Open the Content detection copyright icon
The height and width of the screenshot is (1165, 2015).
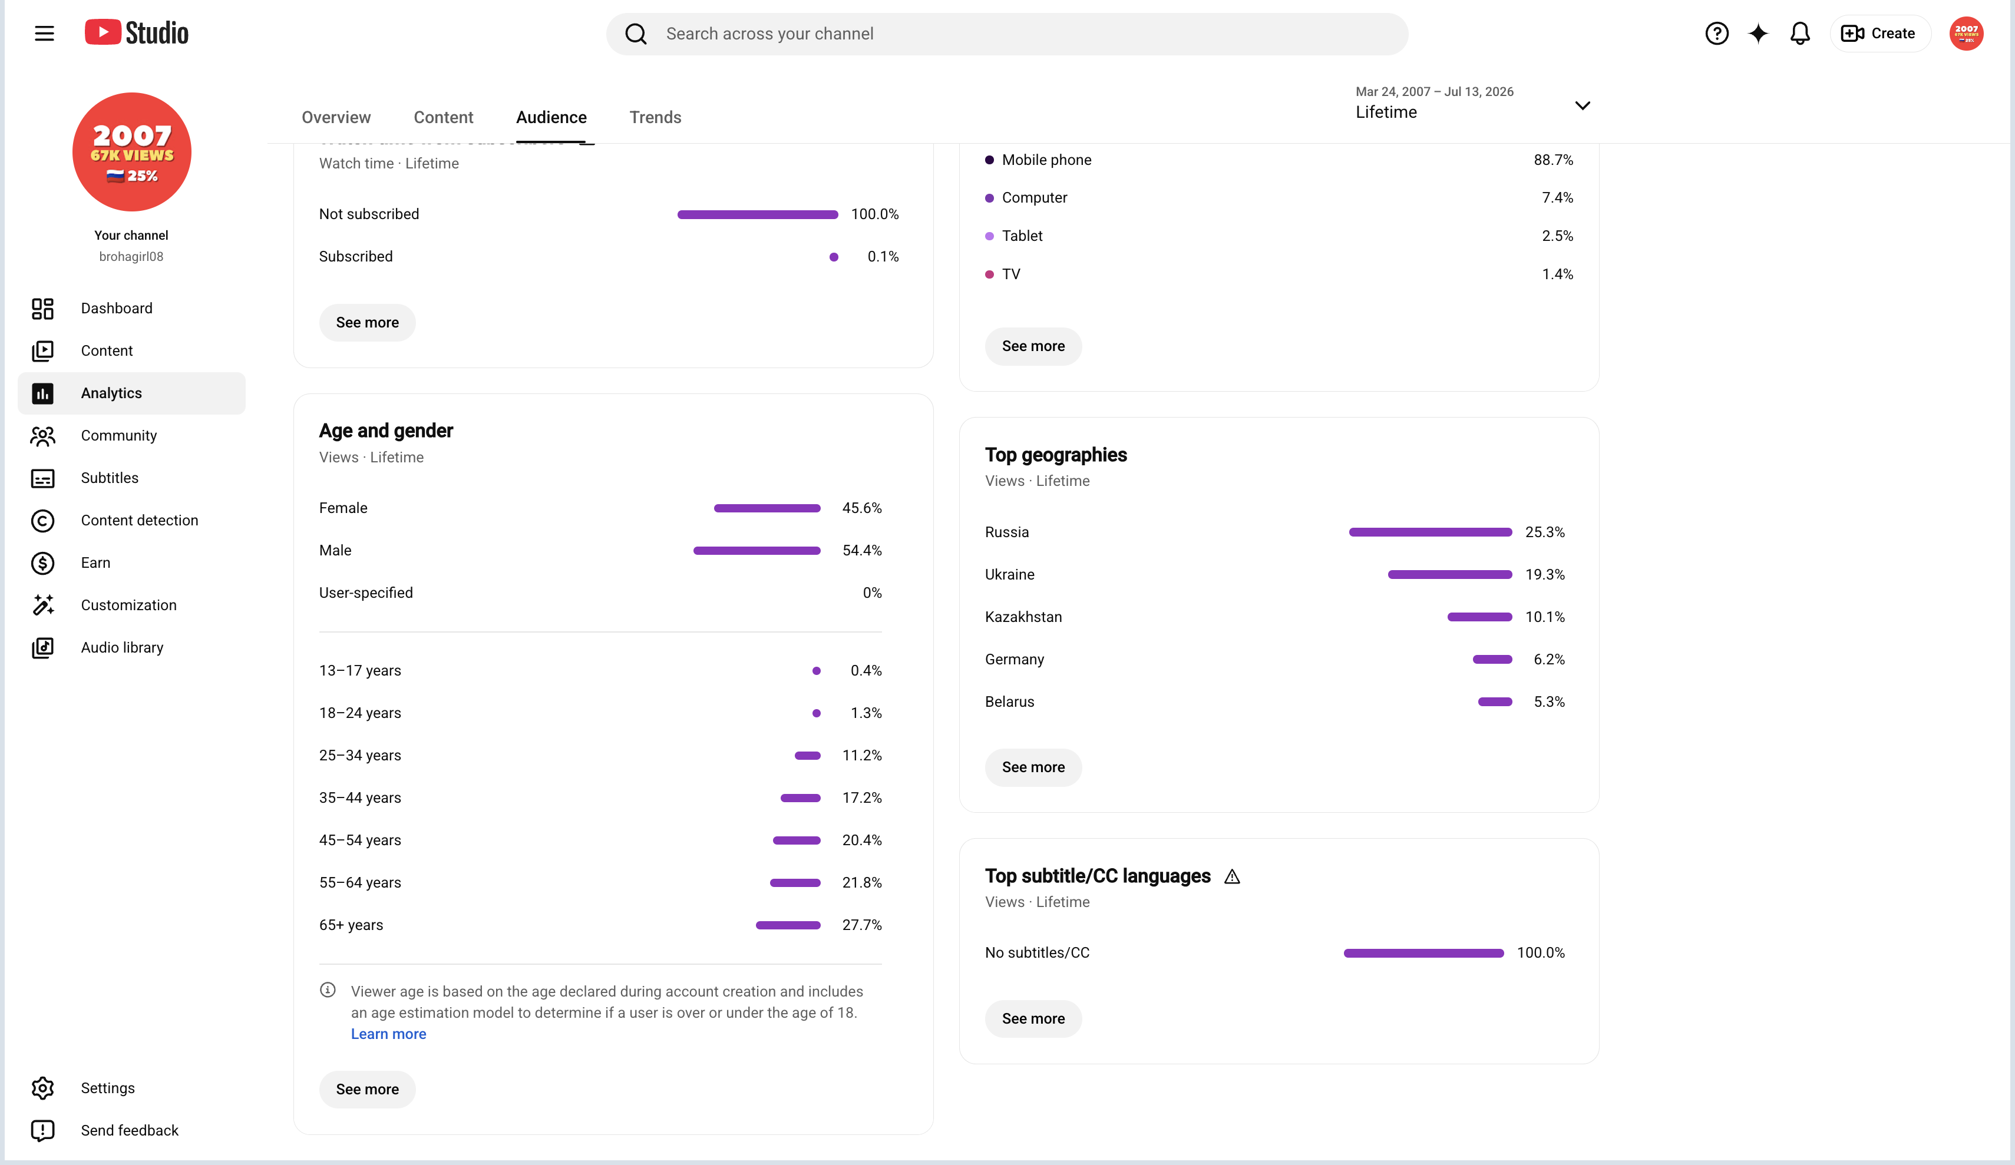point(42,521)
